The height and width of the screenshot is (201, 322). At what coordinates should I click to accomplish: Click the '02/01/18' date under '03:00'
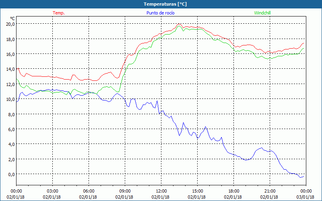point(52,197)
